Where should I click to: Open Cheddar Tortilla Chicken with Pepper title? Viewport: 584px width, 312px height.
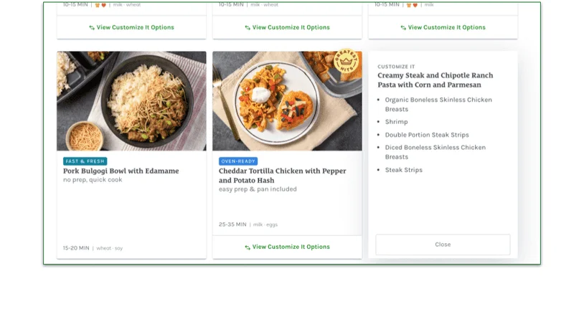pos(283,176)
